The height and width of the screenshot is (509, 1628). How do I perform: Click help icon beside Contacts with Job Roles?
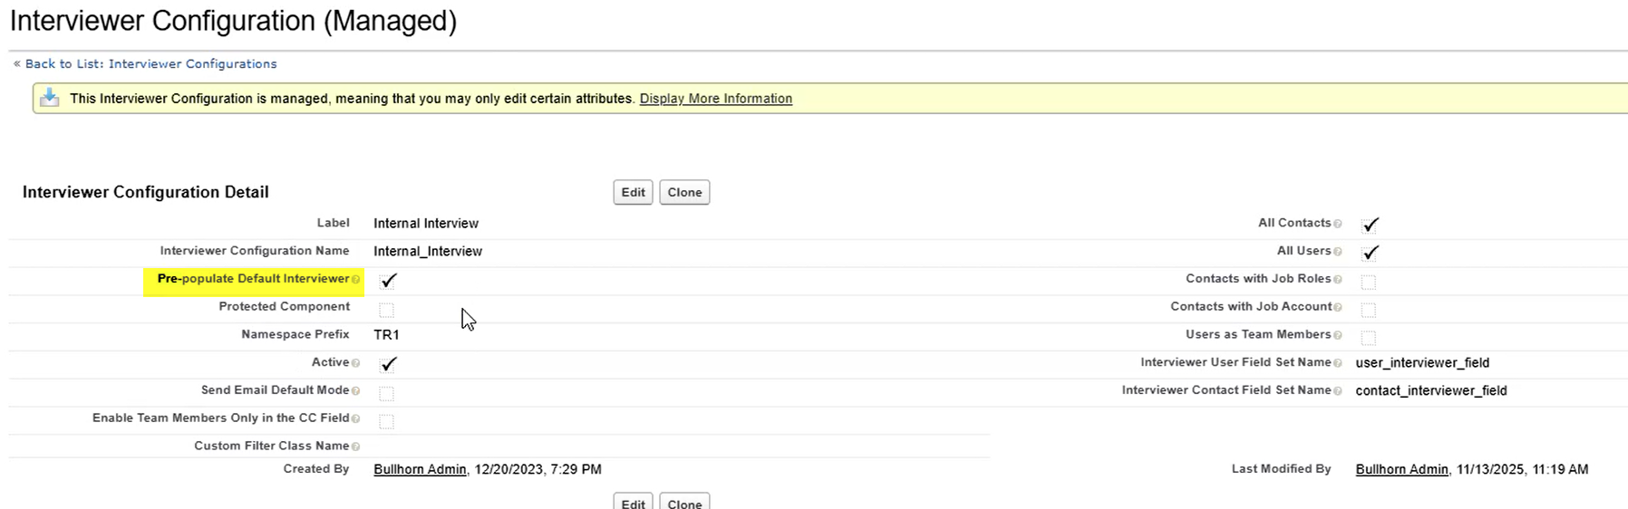[1337, 280]
